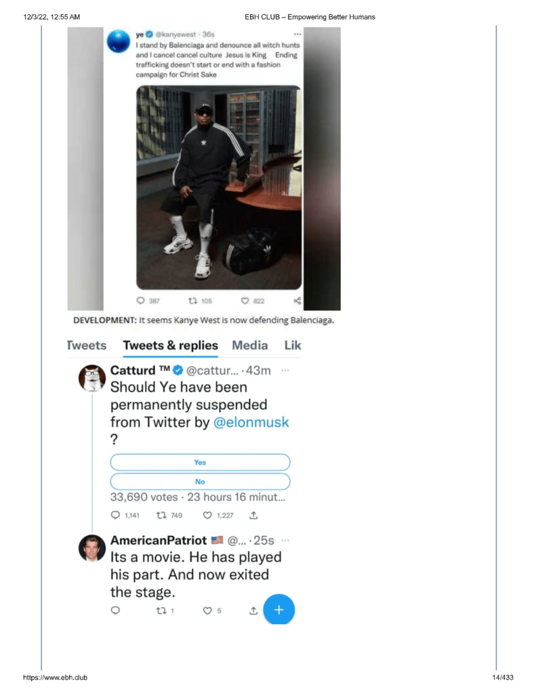The image size is (536, 694).
Task: Click reply icon on AmericanPatriot's tweet
Action: pos(115,611)
